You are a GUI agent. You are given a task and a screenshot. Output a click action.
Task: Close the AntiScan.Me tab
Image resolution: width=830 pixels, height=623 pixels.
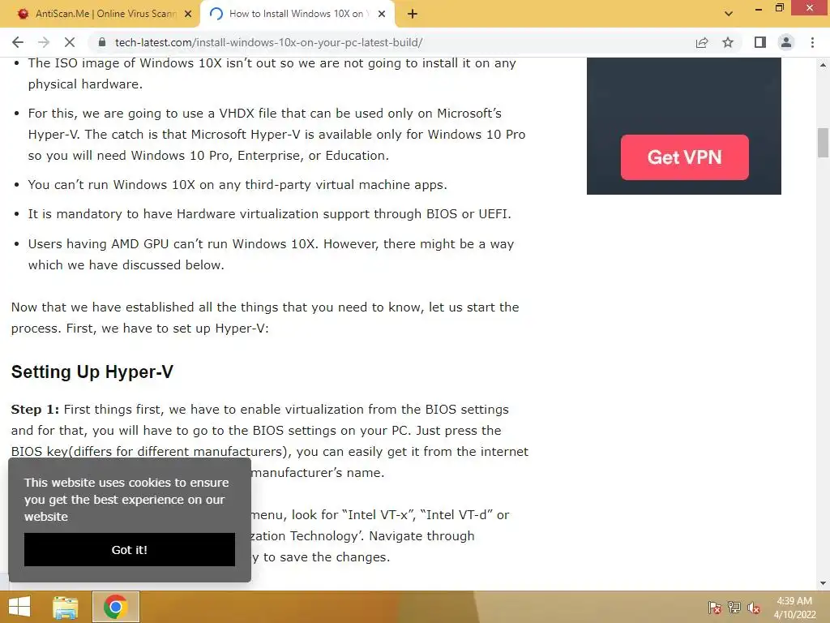(188, 14)
